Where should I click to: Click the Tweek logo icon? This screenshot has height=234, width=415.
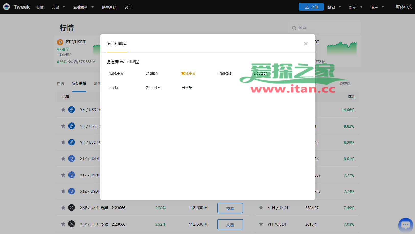[7, 7]
